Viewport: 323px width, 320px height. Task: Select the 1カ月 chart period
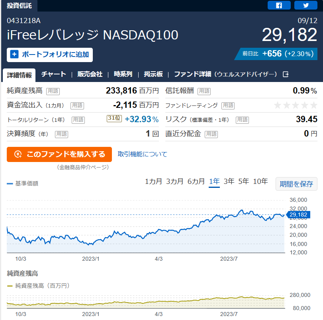[153, 181]
